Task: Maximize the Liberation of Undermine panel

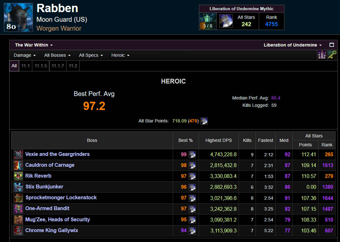Action: [x=332, y=45]
